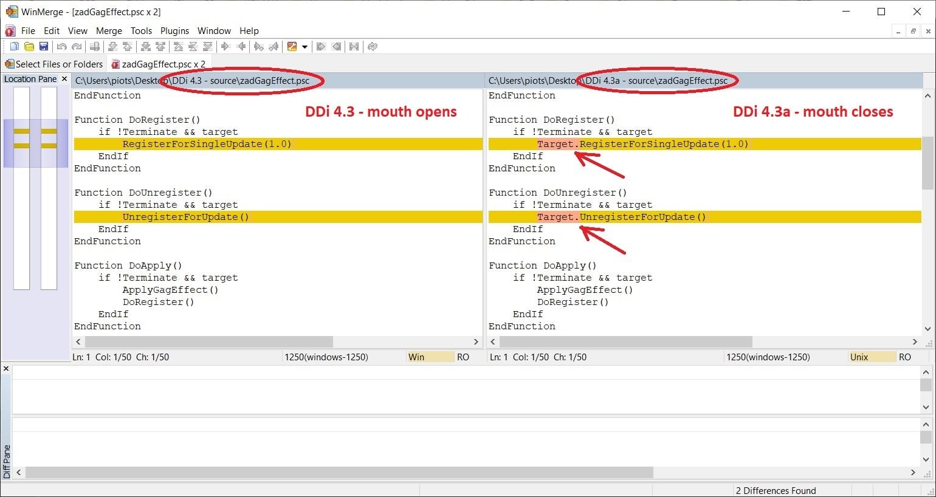936x497 pixels.
Task: Click left pane UnregisterForUpdate() line
Action: pos(278,217)
